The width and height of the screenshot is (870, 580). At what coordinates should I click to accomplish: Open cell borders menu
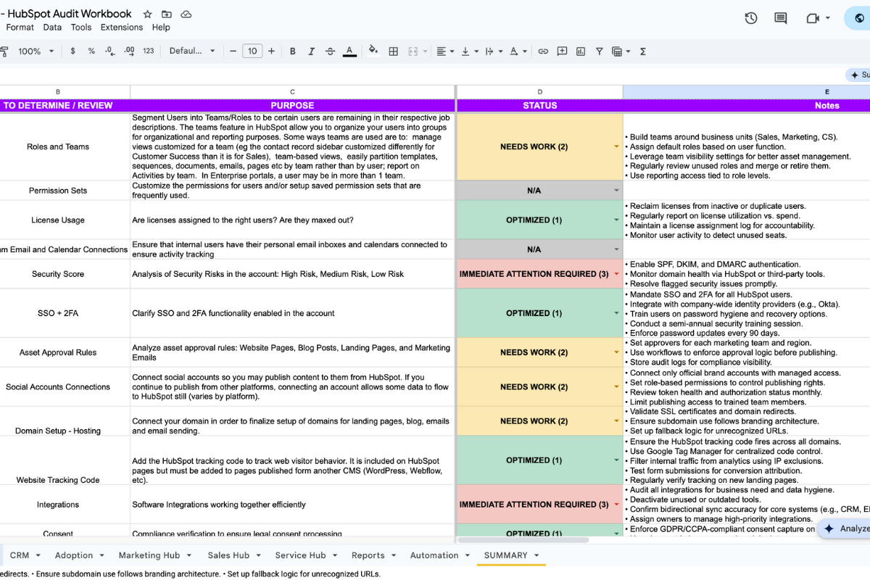pyautogui.click(x=393, y=51)
